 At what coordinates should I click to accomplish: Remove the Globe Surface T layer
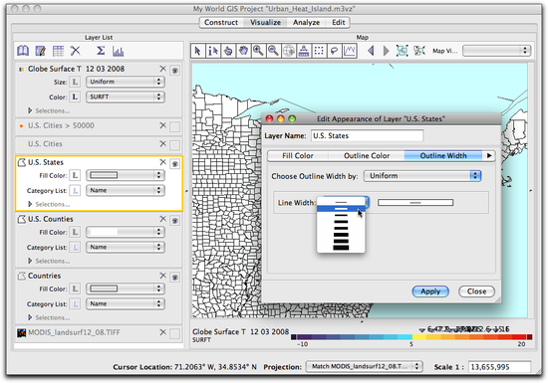click(x=162, y=69)
